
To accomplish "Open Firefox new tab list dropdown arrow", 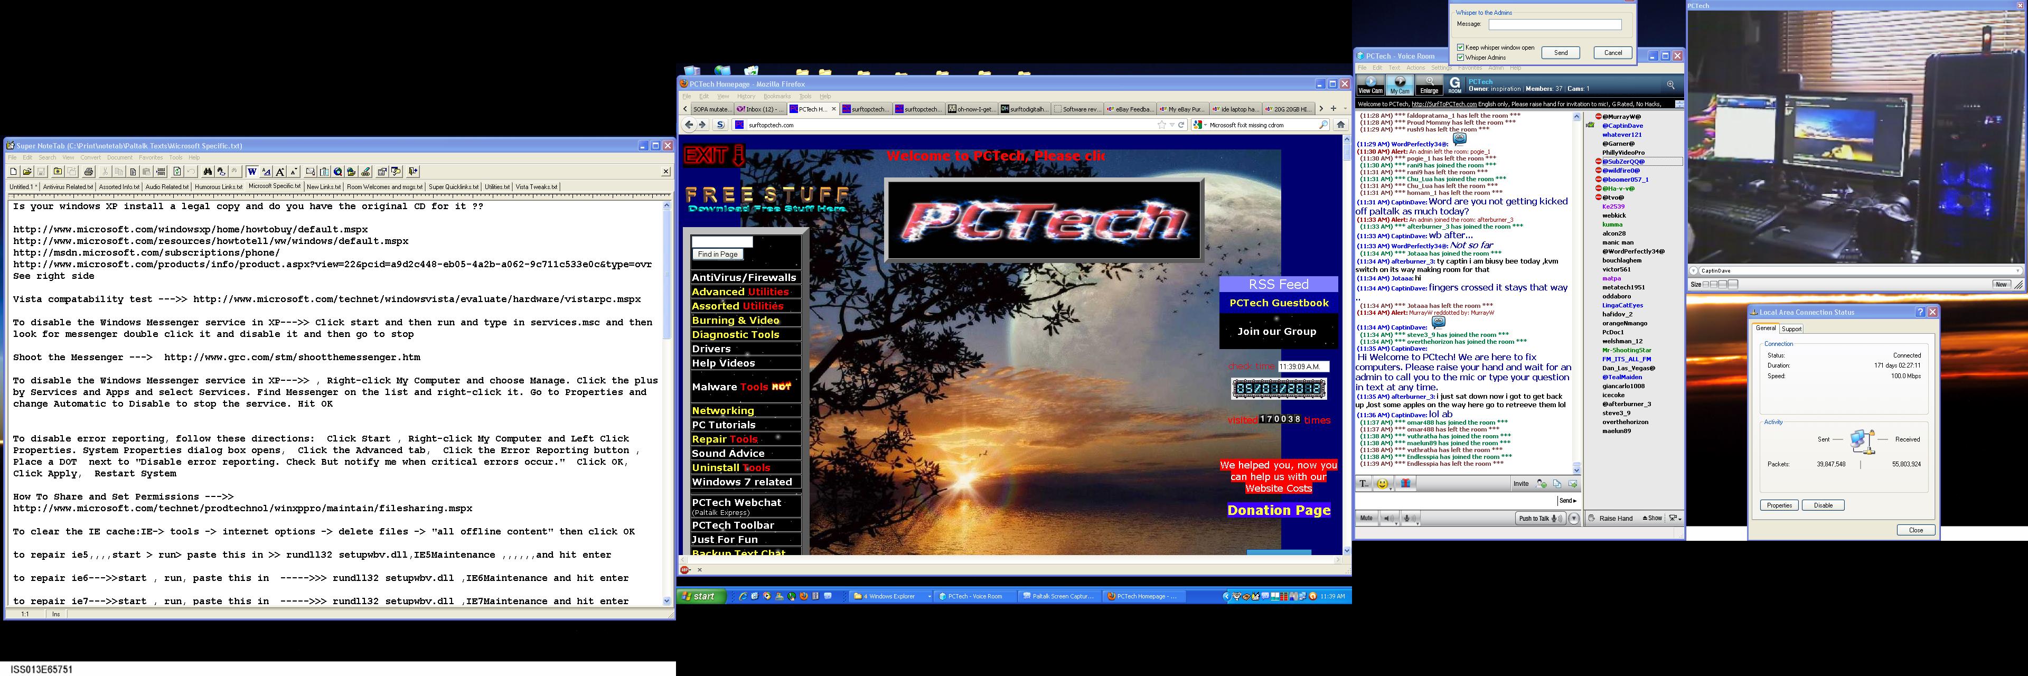I will [x=1346, y=109].
